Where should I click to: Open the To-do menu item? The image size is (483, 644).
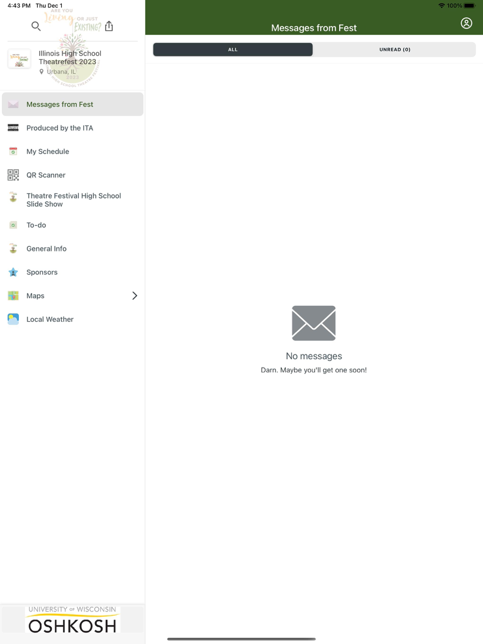72,225
